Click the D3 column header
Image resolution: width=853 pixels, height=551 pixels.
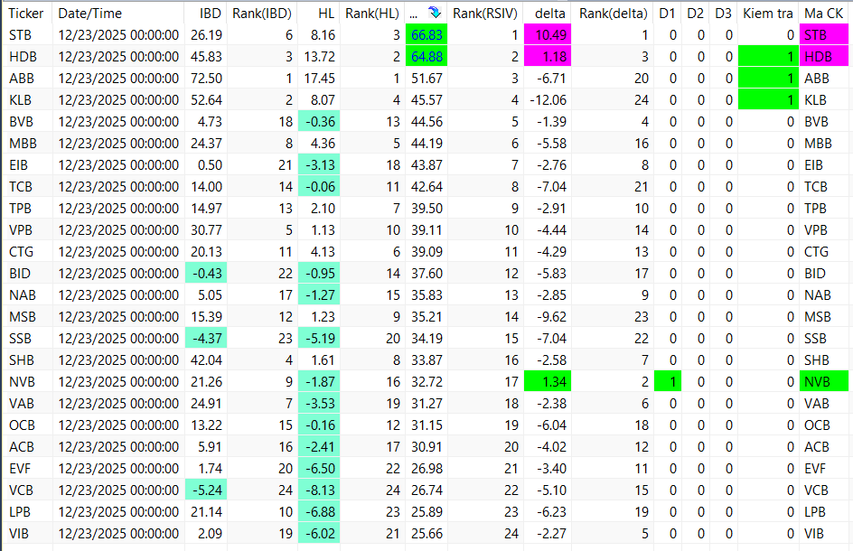[723, 13]
